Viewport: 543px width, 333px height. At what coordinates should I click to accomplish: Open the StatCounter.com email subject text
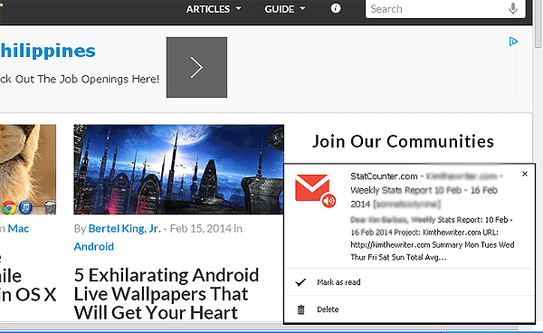pyautogui.click(x=426, y=190)
